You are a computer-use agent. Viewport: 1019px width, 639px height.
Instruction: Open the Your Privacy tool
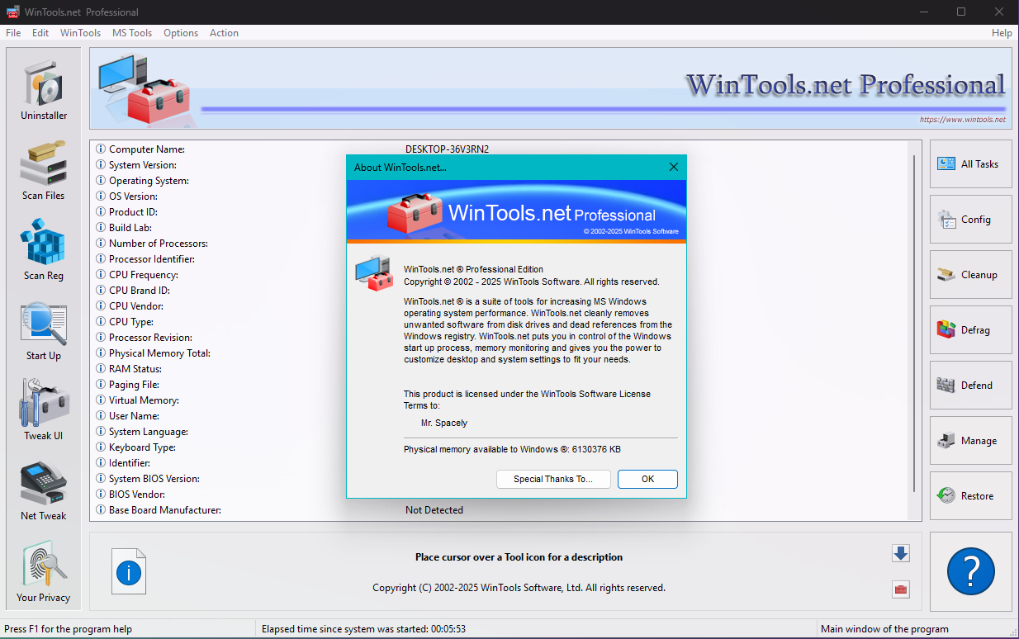pyautogui.click(x=44, y=571)
